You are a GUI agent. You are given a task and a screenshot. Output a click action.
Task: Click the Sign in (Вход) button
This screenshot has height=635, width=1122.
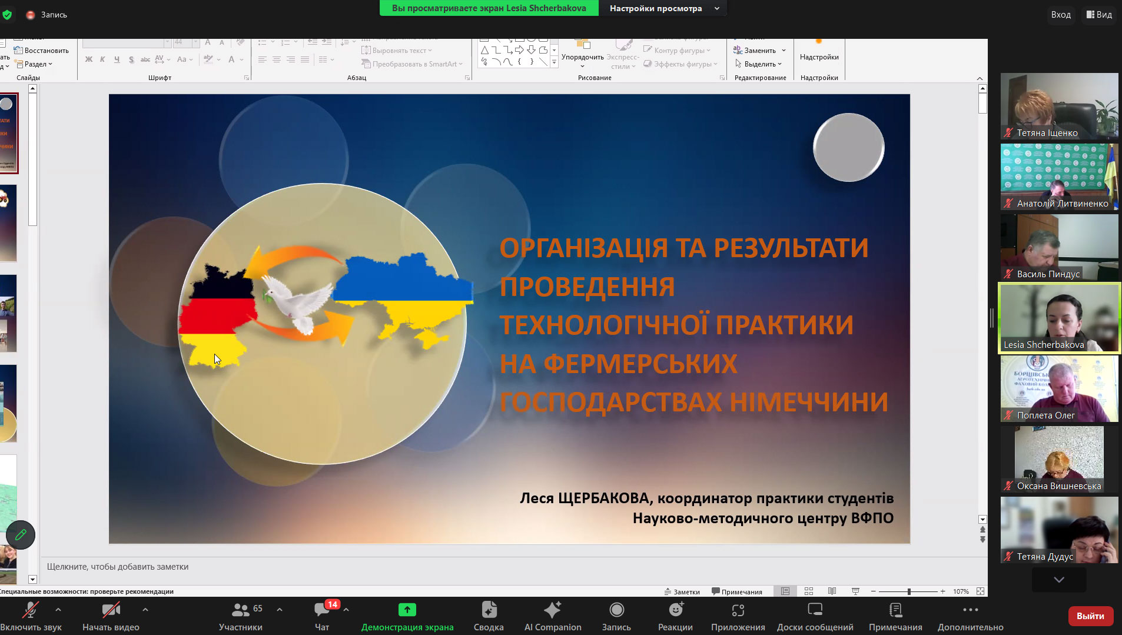tap(1061, 15)
